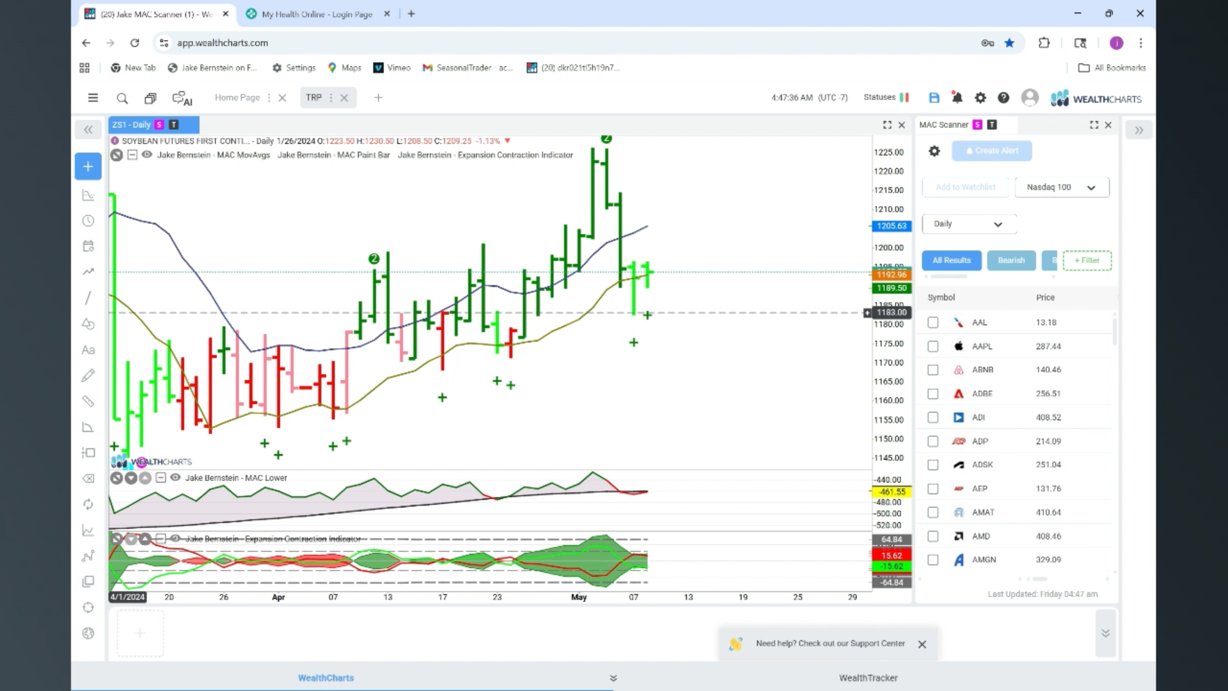Click the 1183.00 price line marker

click(x=891, y=312)
